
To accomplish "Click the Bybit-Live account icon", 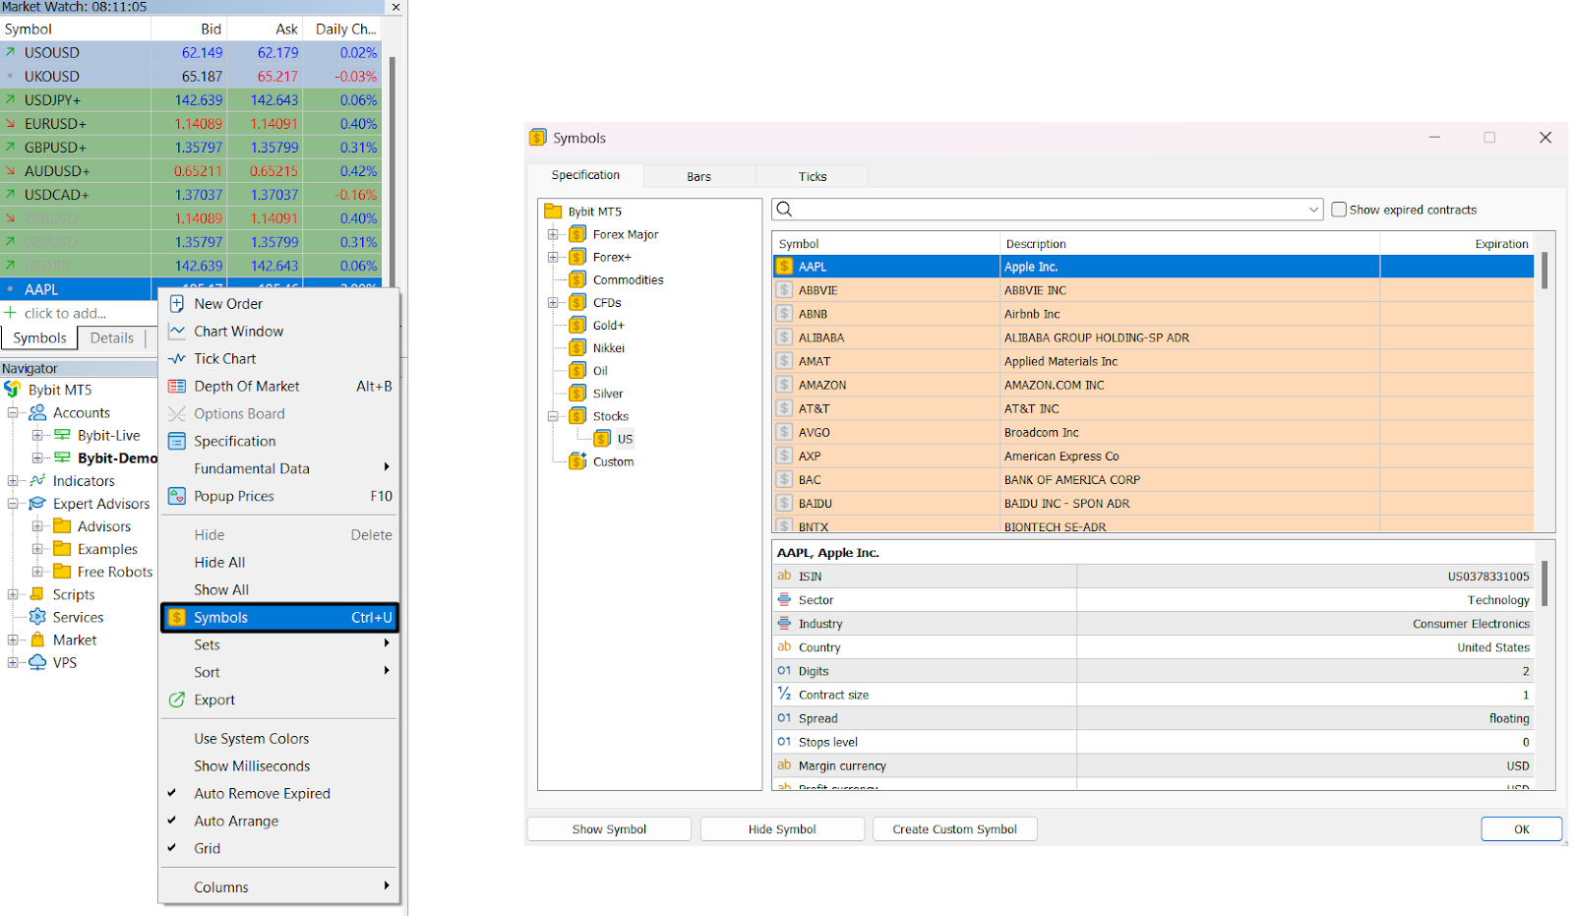I will 62,436.
